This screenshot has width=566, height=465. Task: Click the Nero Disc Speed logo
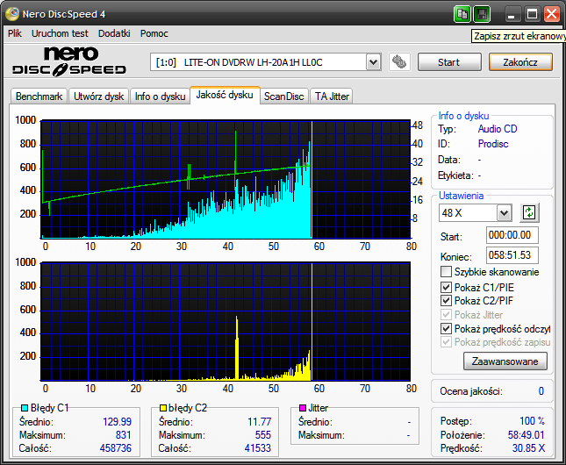pos(69,61)
